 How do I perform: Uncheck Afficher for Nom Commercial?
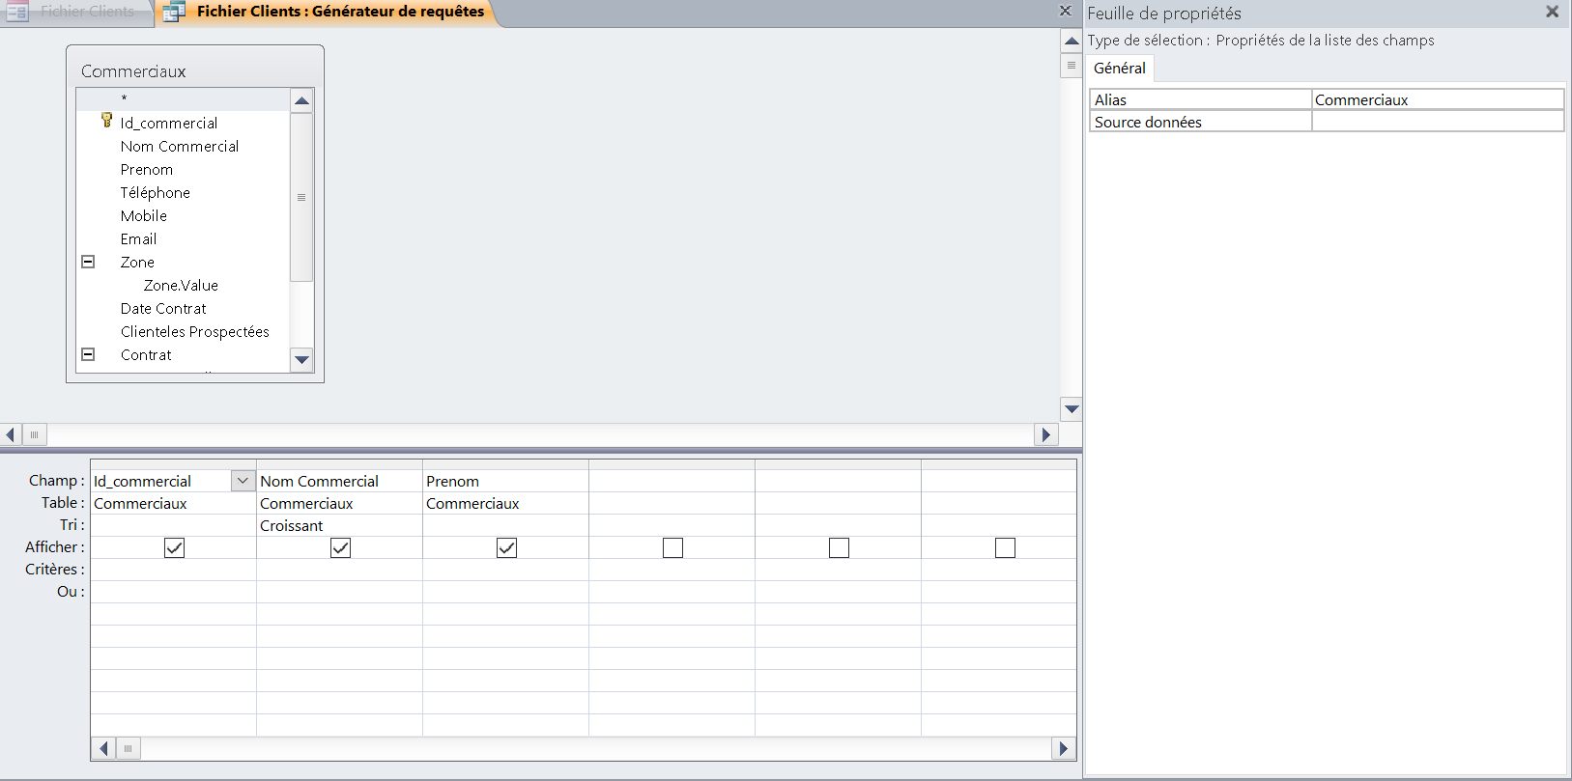(340, 547)
